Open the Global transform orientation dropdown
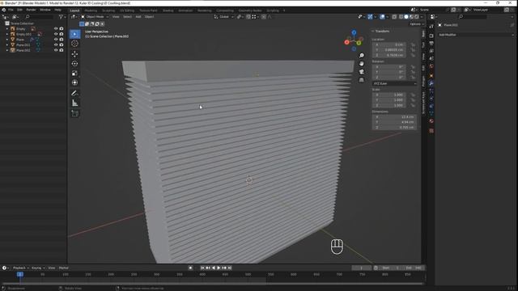This screenshot has width=518, height=291. tap(224, 17)
